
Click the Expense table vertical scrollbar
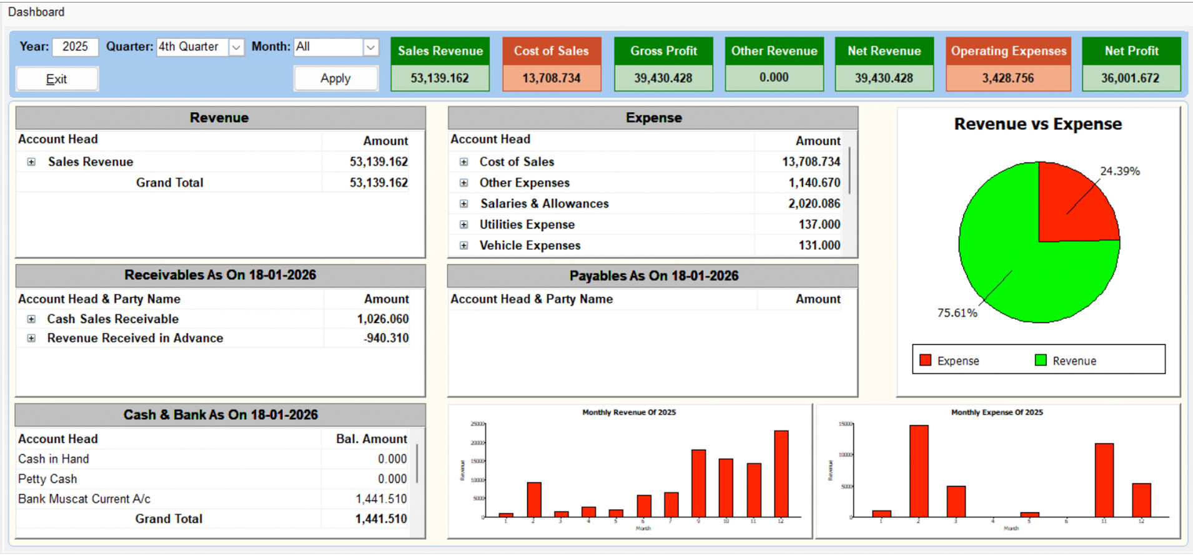coord(850,193)
